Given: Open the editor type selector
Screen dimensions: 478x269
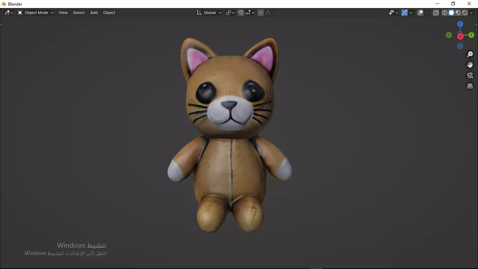Looking at the screenshot, I should point(8,13).
